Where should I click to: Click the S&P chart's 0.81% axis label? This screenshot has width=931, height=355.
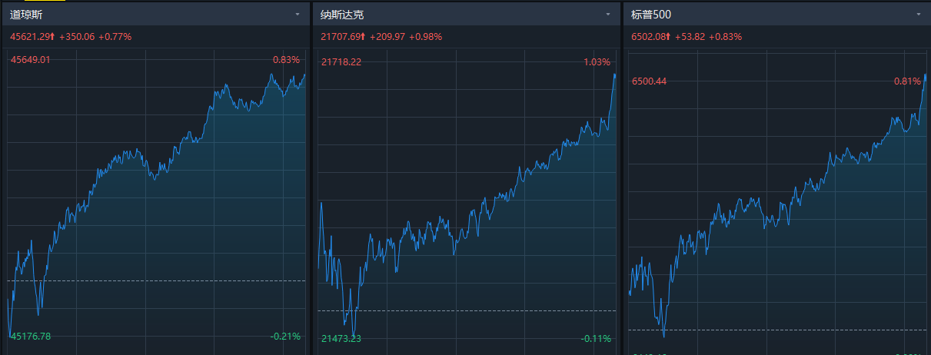[x=907, y=81]
